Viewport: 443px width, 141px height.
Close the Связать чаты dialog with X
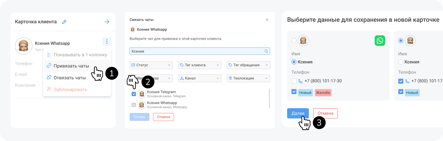pos(267,20)
